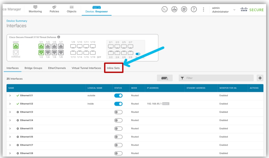Select port 1/1 in the device diagram
Image resolution: width=269 pixels, height=158 pixels.
click(x=41, y=46)
